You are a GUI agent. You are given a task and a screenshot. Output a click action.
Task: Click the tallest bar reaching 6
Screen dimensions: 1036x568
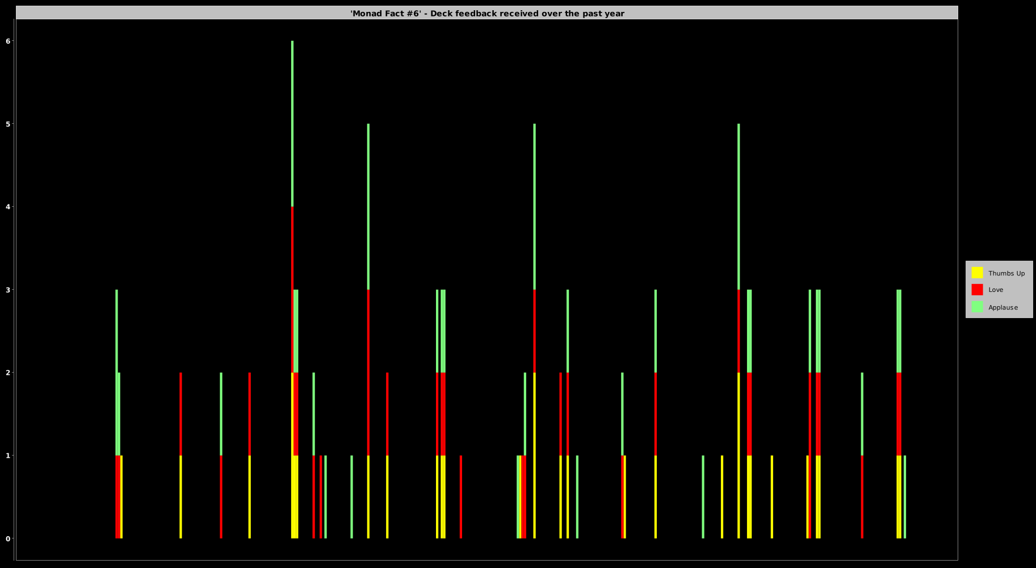pos(292,290)
